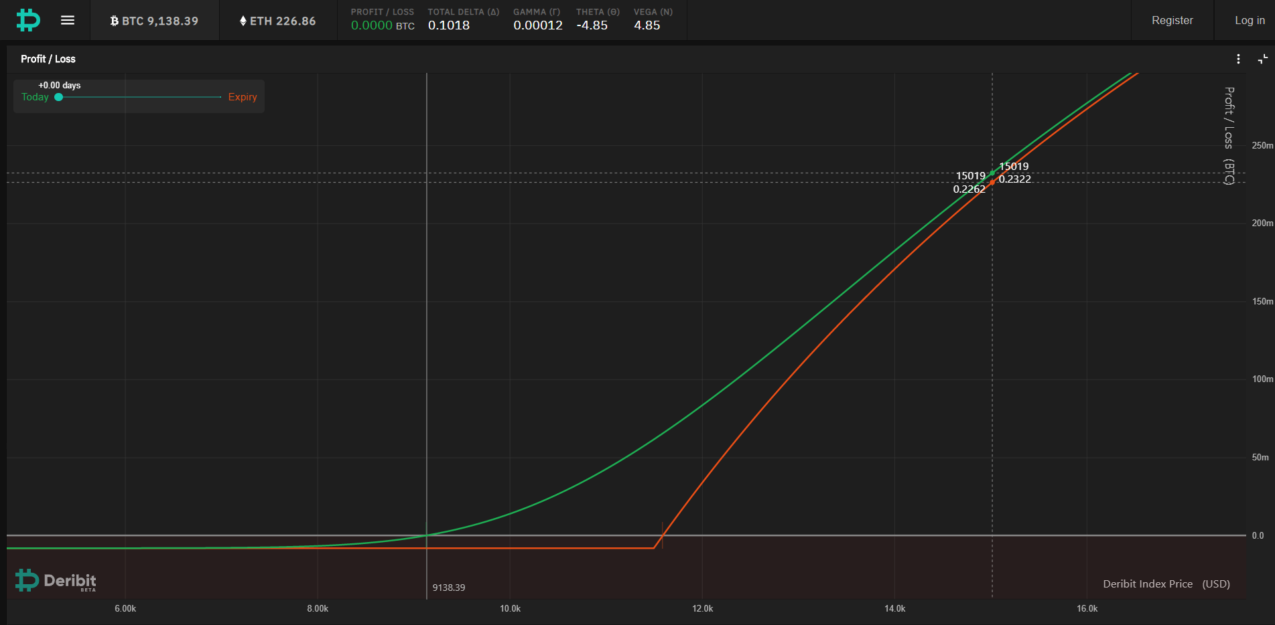Click the Theta value -4.85
This screenshot has width=1275, height=625.
(592, 25)
